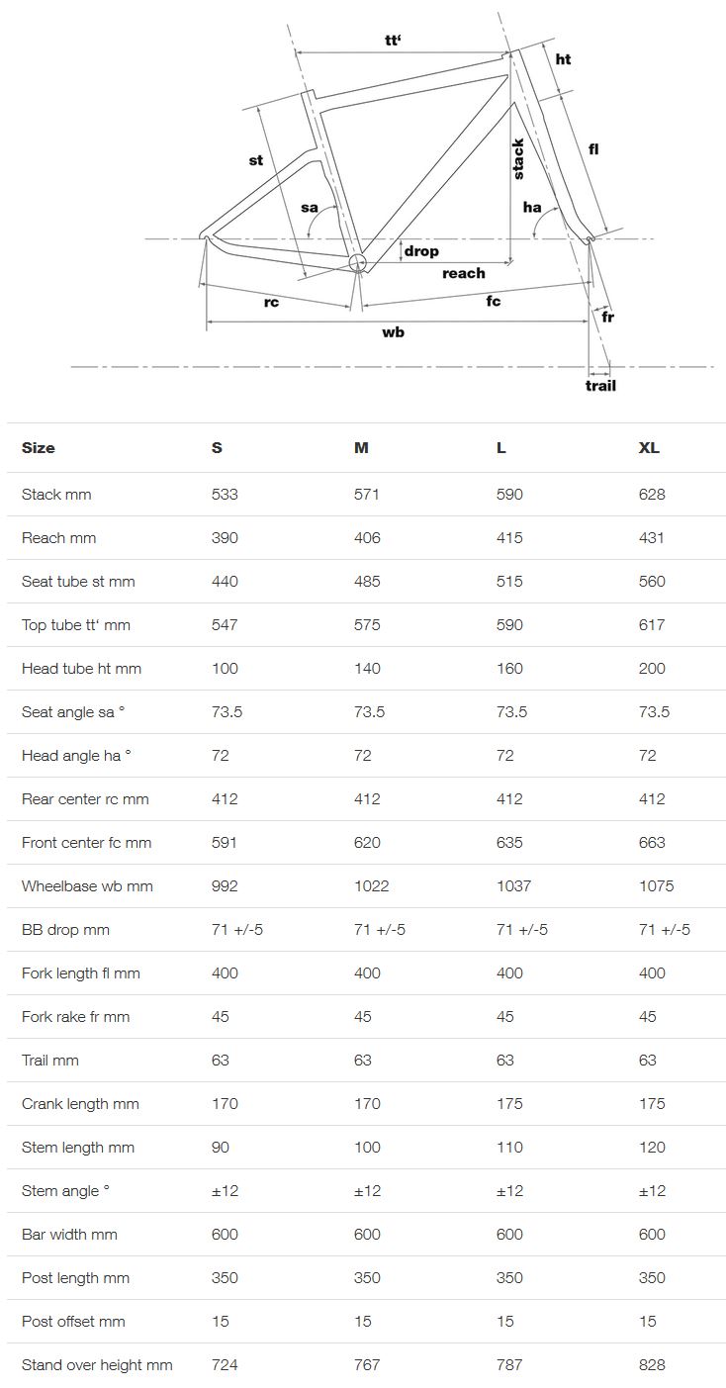Click the Reach value 415 for size L
Viewport: 726px width, 1388px height.
point(509,537)
